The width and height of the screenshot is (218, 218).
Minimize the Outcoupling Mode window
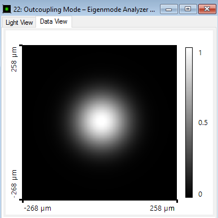[x=169, y=9]
